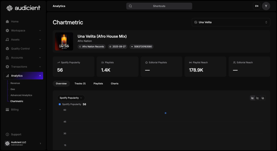277x151 pixels.
Task: Click the Quality Control cube icon
Action: [7, 48]
